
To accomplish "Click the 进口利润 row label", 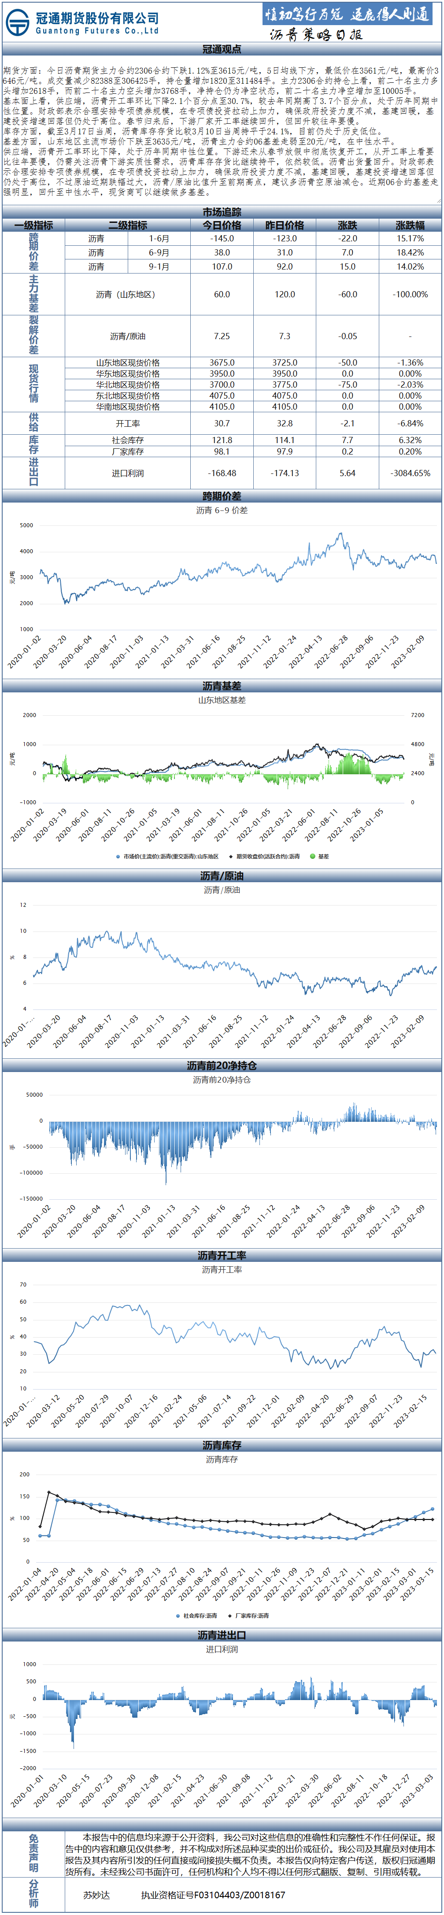I will coord(127,473).
